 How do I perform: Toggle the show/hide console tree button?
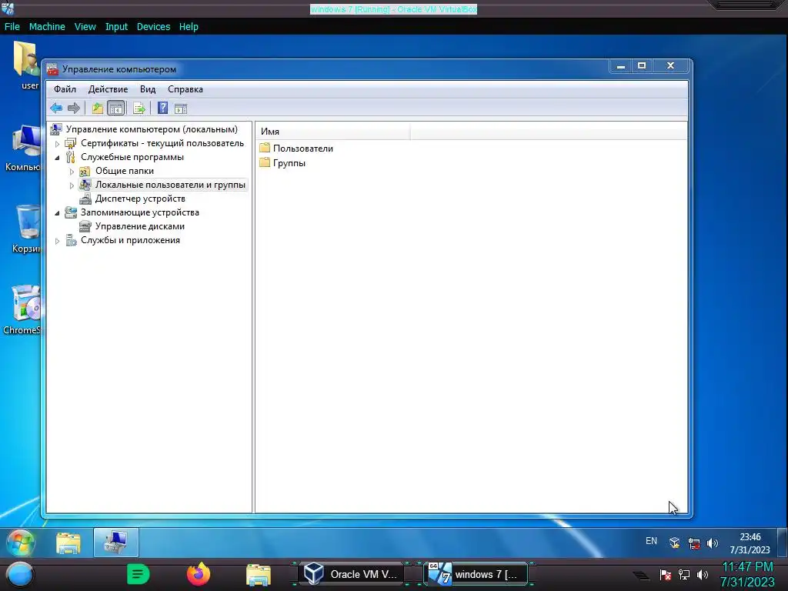[116, 108]
